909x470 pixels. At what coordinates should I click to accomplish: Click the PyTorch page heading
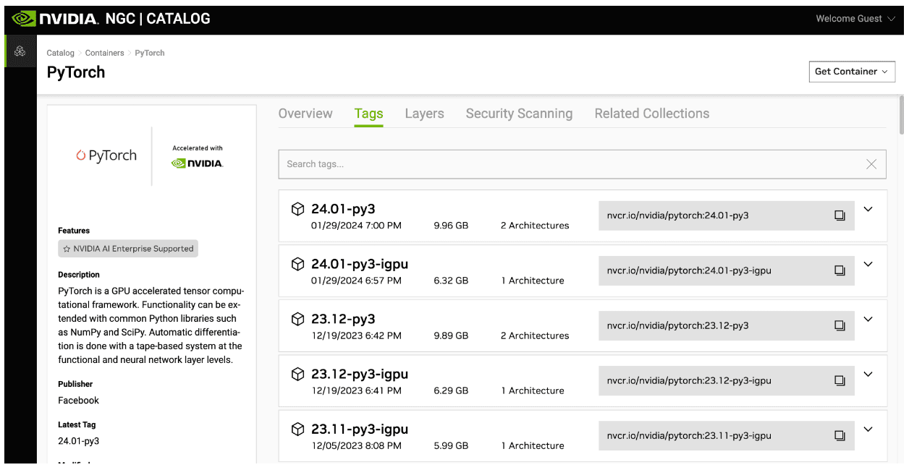coord(76,72)
